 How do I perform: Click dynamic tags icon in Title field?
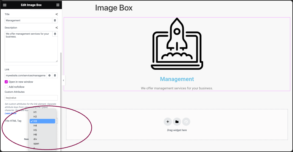coord(55,20)
